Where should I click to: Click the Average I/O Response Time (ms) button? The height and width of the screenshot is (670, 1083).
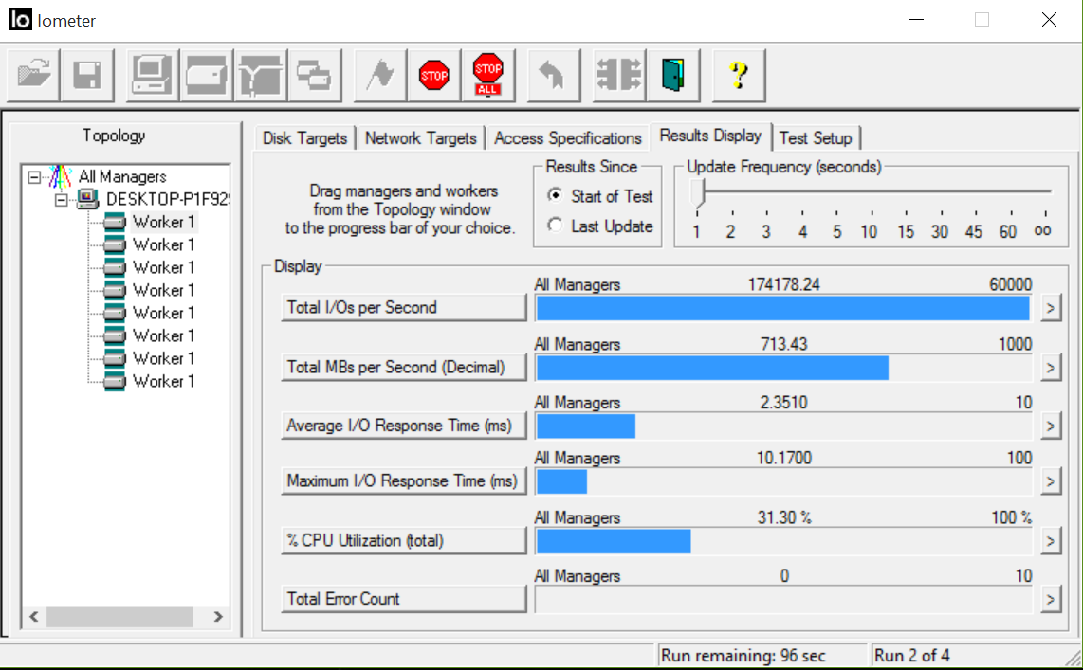(x=403, y=426)
